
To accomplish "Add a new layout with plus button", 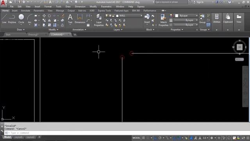I will [x=39, y=137].
